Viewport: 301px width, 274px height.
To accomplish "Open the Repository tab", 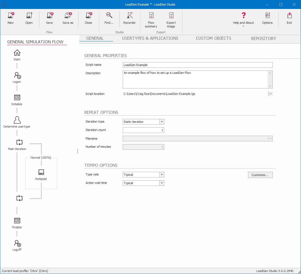I will click(x=263, y=39).
